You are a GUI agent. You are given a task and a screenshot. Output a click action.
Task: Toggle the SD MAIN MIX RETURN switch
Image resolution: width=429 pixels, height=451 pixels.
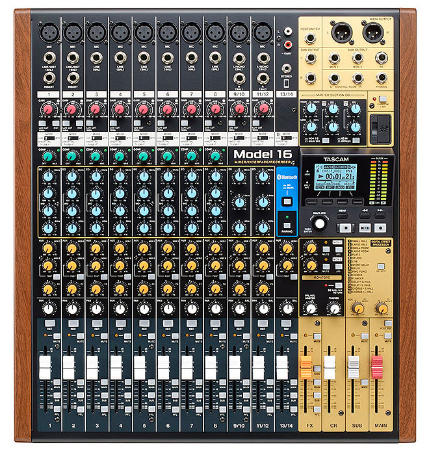(x=339, y=285)
